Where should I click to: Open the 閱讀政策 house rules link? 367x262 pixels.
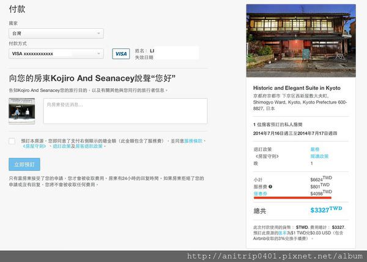click(x=319, y=156)
